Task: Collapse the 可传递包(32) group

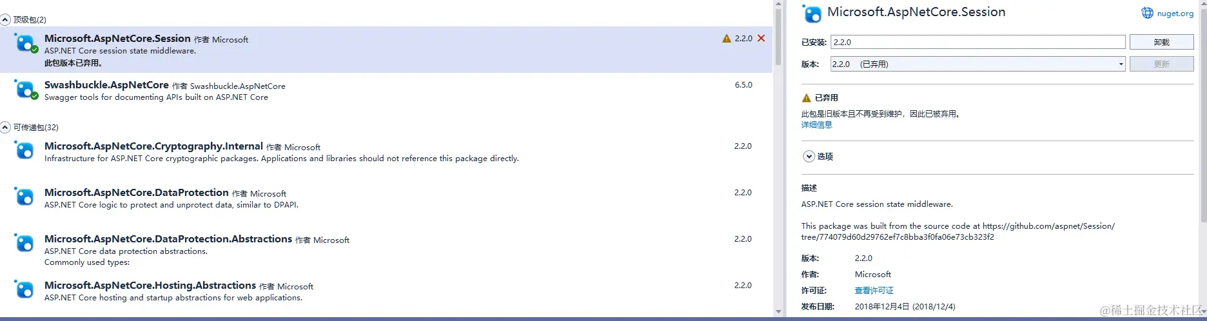Action: coord(5,128)
